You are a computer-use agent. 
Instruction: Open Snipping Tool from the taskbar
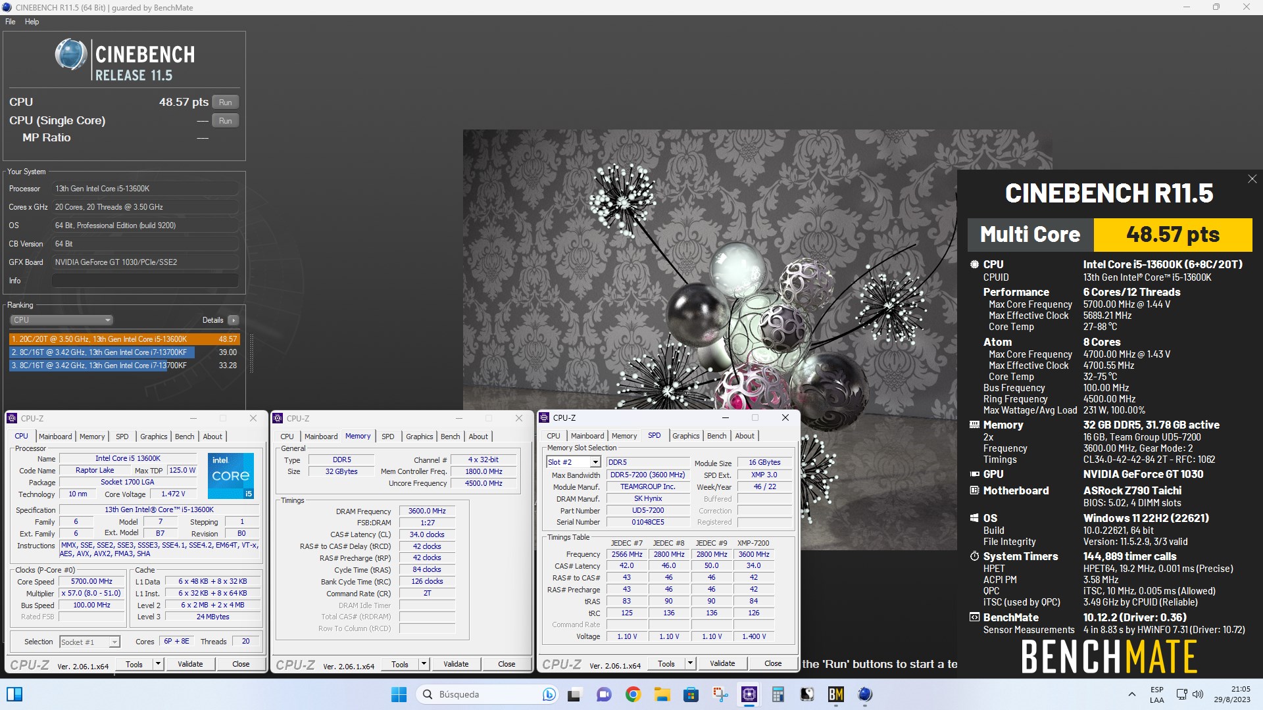[720, 694]
